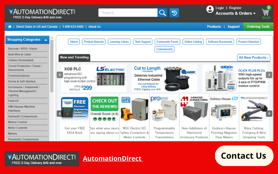Click the magnifier search button

[162, 13]
